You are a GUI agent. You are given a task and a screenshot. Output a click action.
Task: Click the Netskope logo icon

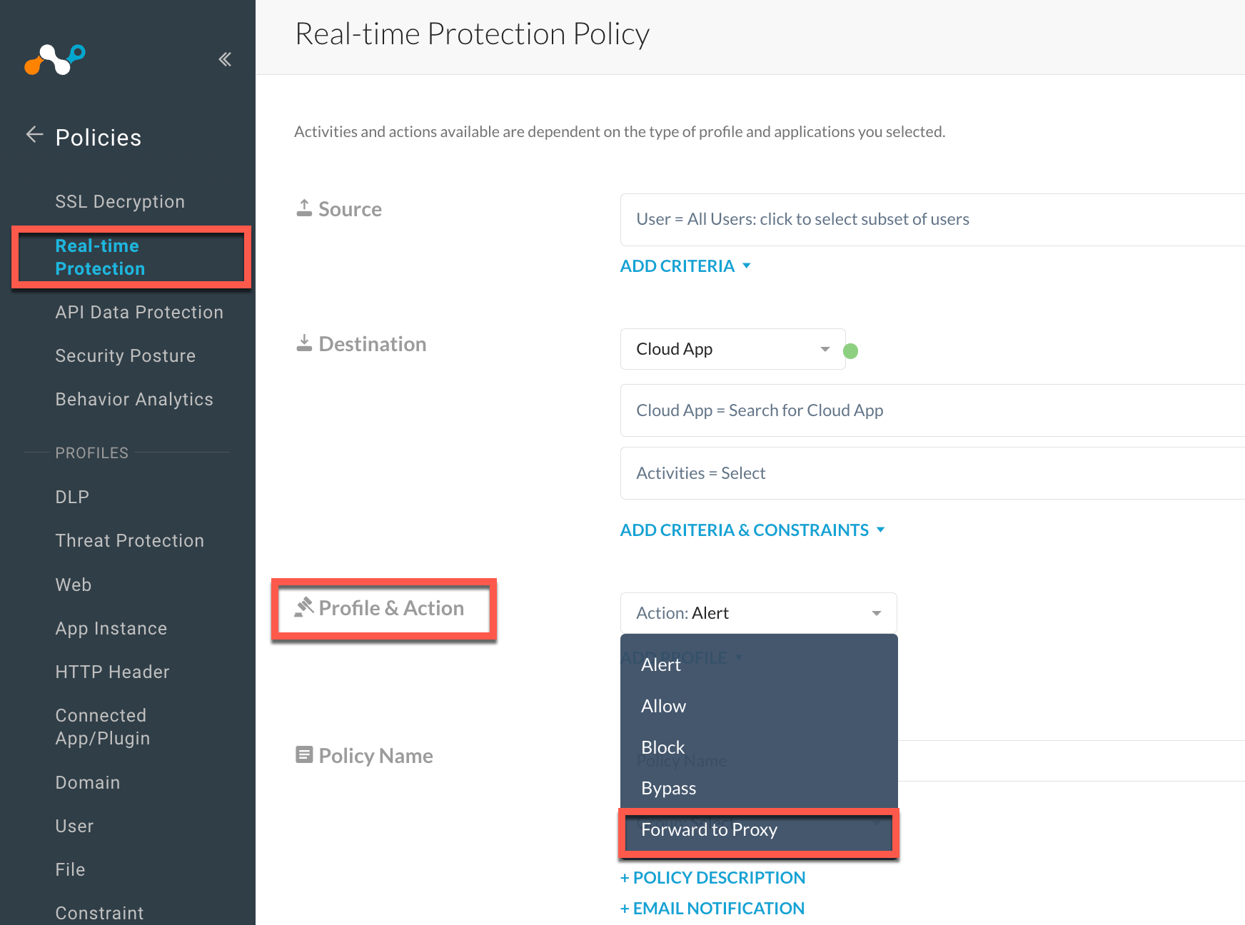[x=56, y=60]
